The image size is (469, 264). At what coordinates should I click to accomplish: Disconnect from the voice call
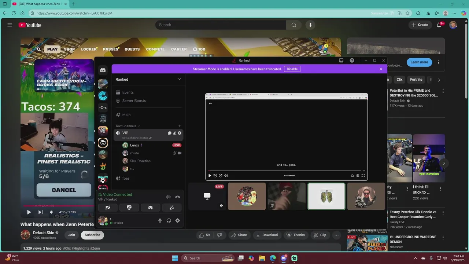(x=178, y=197)
